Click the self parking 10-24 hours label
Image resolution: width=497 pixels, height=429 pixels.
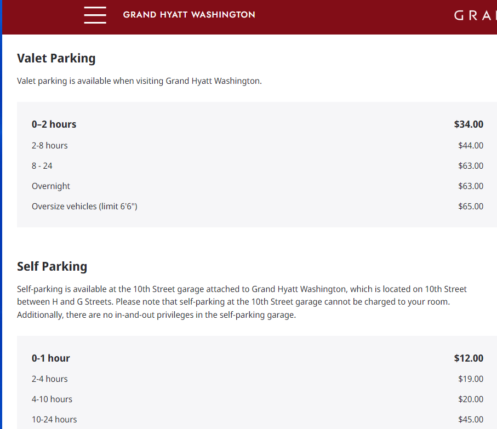[x=54, y=420]
